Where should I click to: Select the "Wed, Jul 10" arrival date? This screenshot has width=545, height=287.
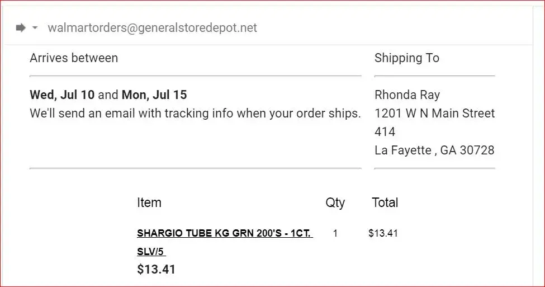(62, 95)
